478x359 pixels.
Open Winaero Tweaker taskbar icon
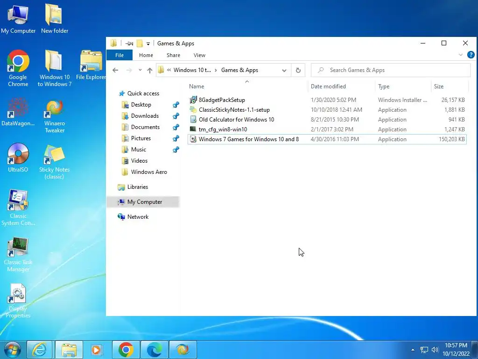183,350
